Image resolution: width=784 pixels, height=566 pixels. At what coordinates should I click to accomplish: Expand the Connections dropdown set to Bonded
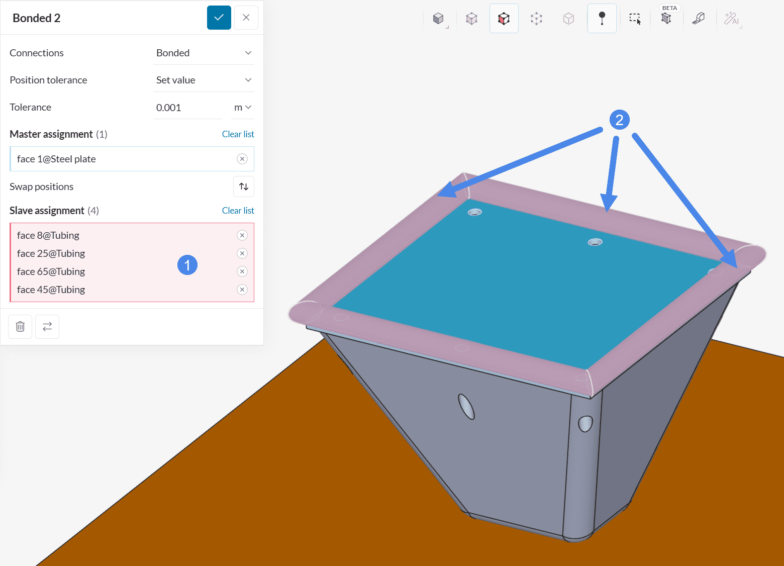click(204, 53)
